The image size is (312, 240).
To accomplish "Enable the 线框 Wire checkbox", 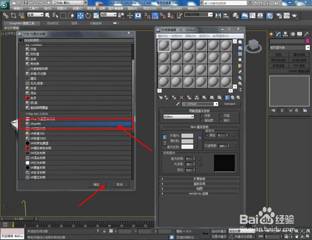I will 202,115.
